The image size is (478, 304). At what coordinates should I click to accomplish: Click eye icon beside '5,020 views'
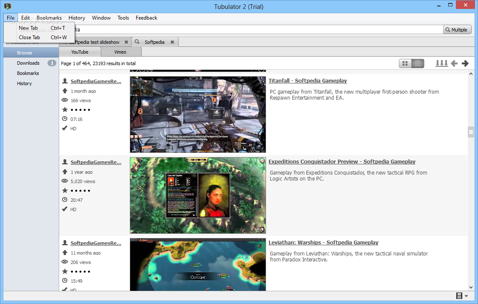65,181
